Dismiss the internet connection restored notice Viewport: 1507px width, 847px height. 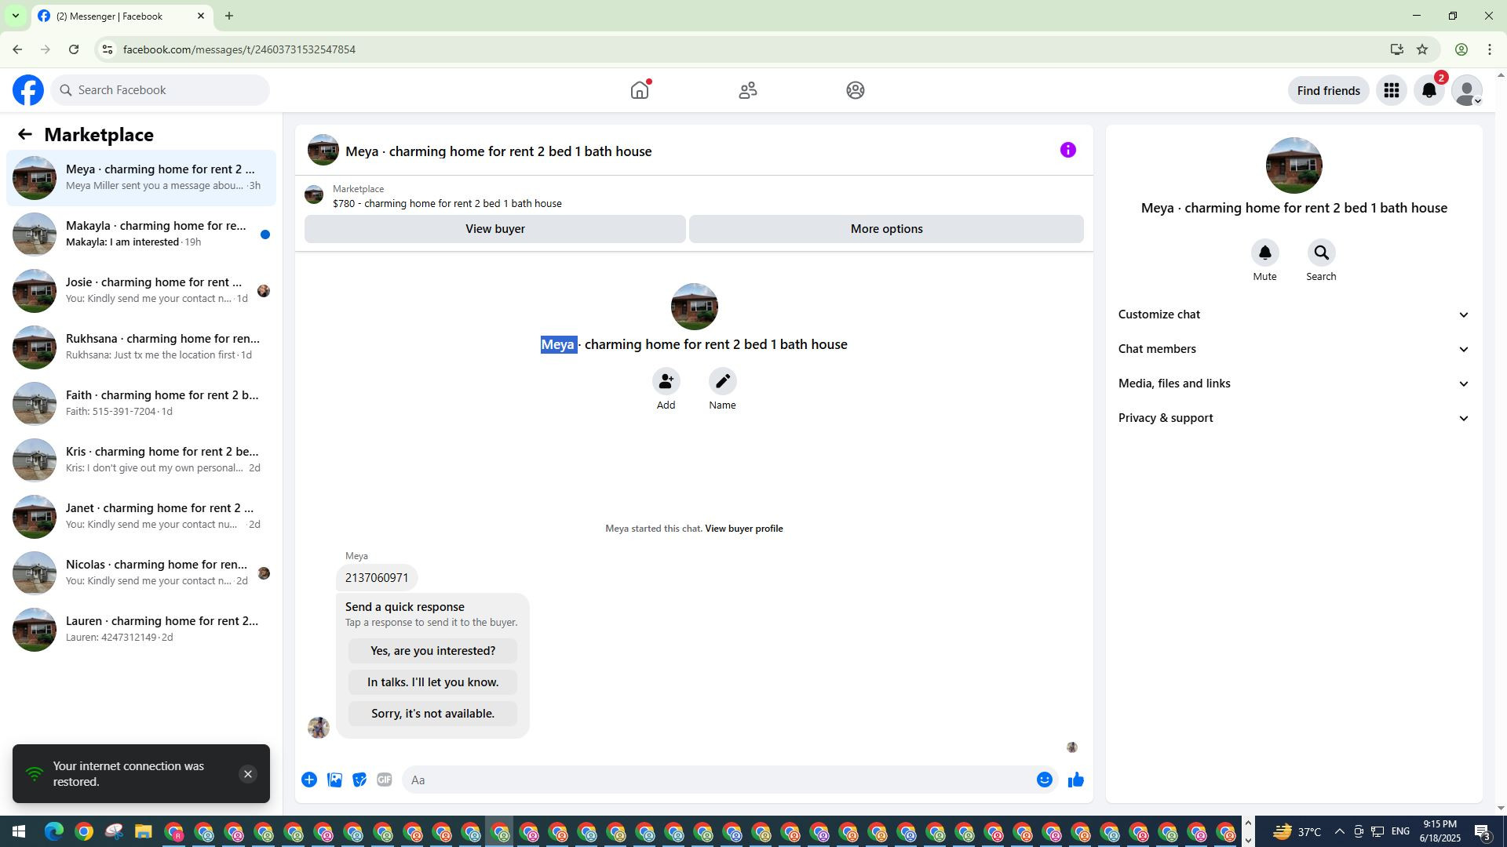click(x=248, y=774)
